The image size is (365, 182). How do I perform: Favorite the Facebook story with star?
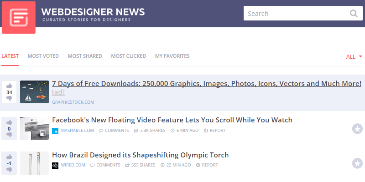357,129
